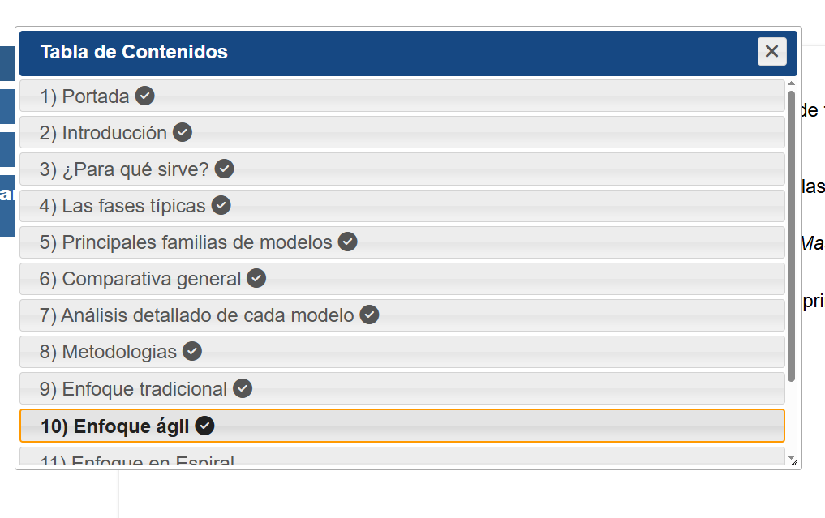Click the checkmark icon beside Portada
Image resolution: width=825 pixels, height=518 pixels.
pos(144,96)
